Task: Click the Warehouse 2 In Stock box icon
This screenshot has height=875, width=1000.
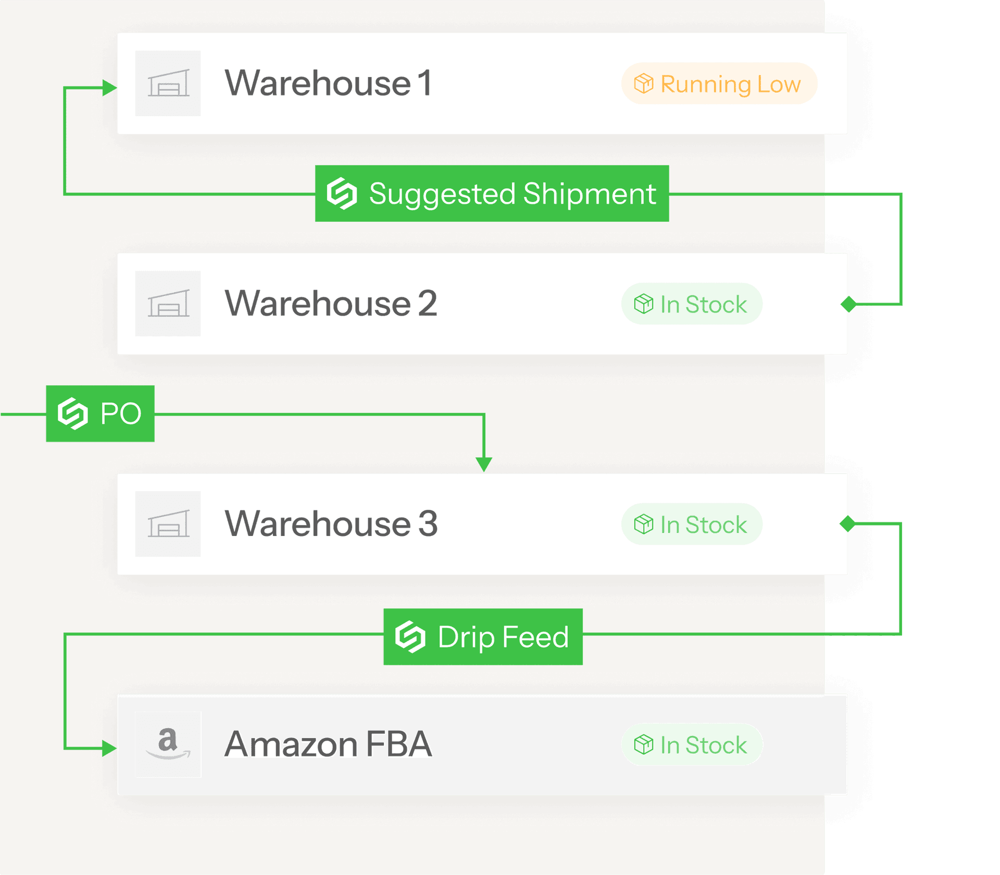Action: [x=643, y=304]
